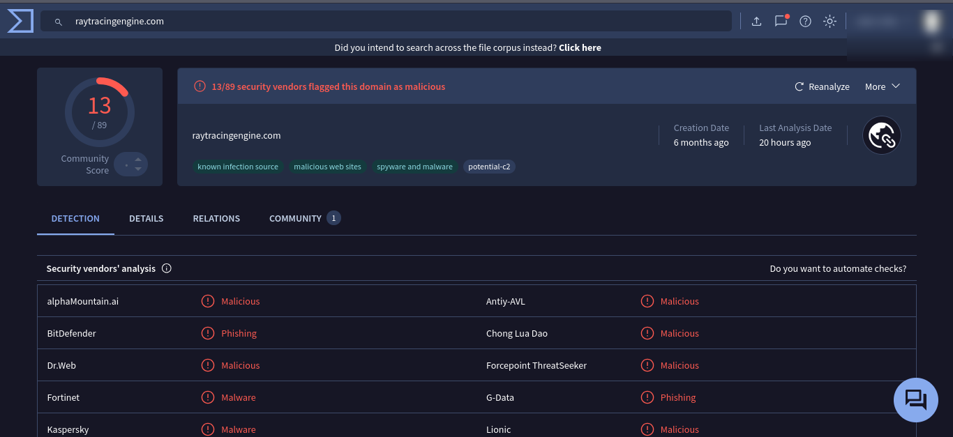The height and width of the screenshot is (437, 953).
Task: Select the alert icon in the flagged banner
Action: 200,86
